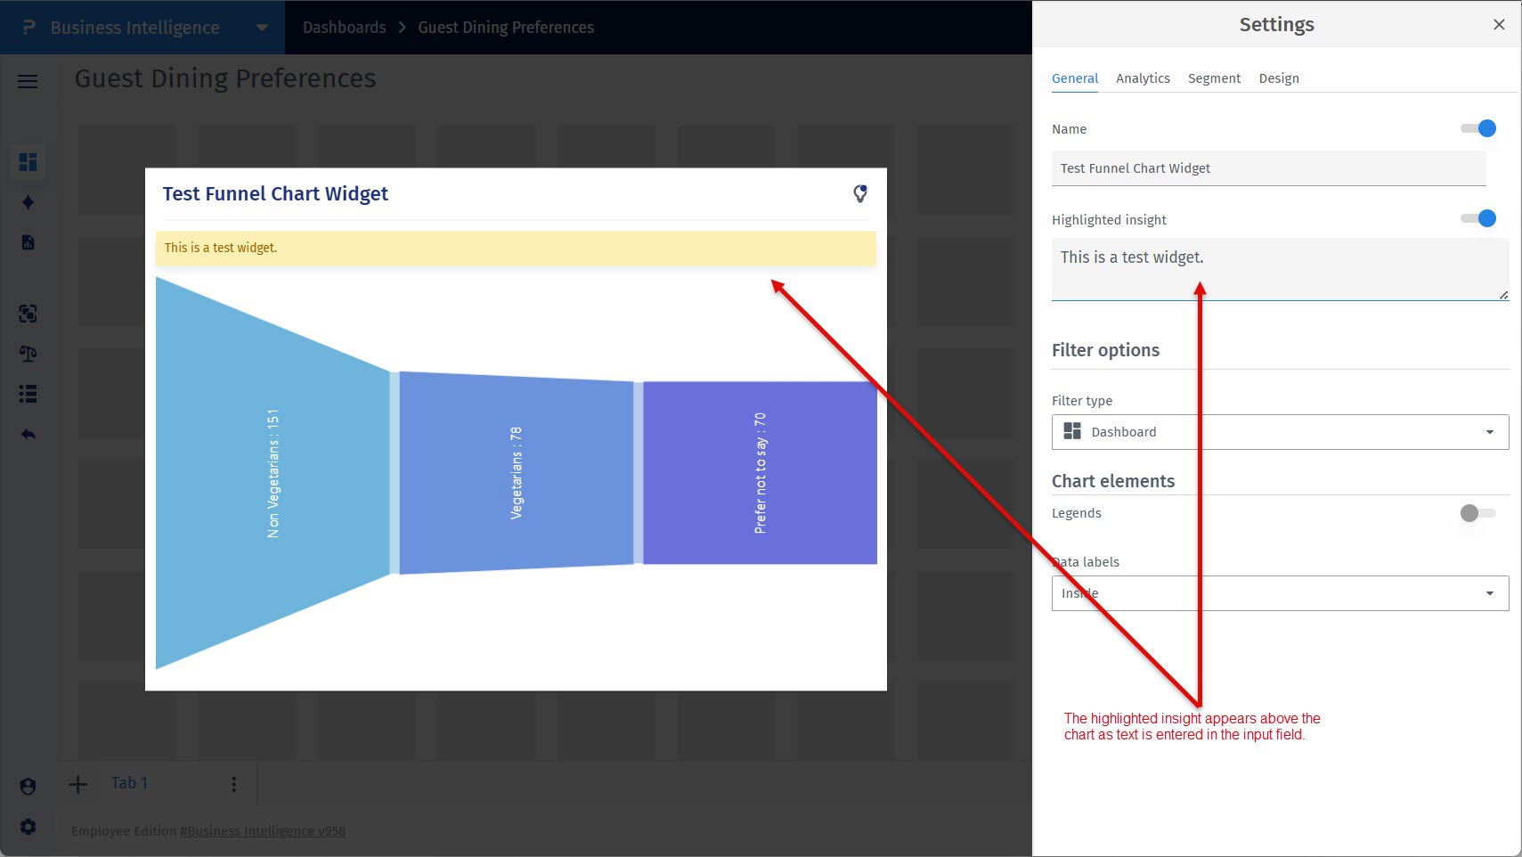Click the P logo in the header
The height and width of the screenshot is (857, 1522).
[x=28, y=28]
